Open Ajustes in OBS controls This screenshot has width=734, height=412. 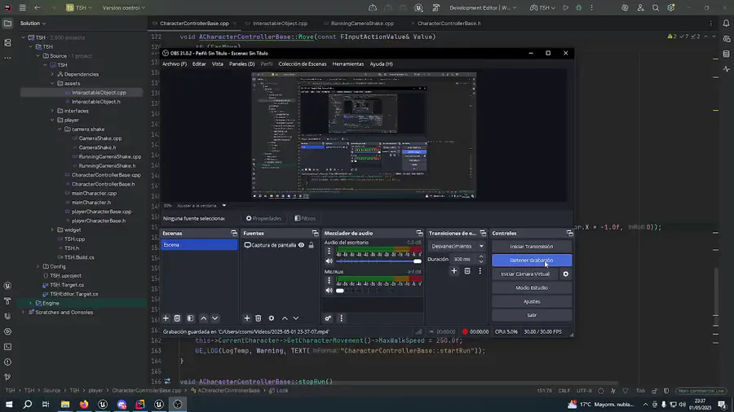[532, 302]
